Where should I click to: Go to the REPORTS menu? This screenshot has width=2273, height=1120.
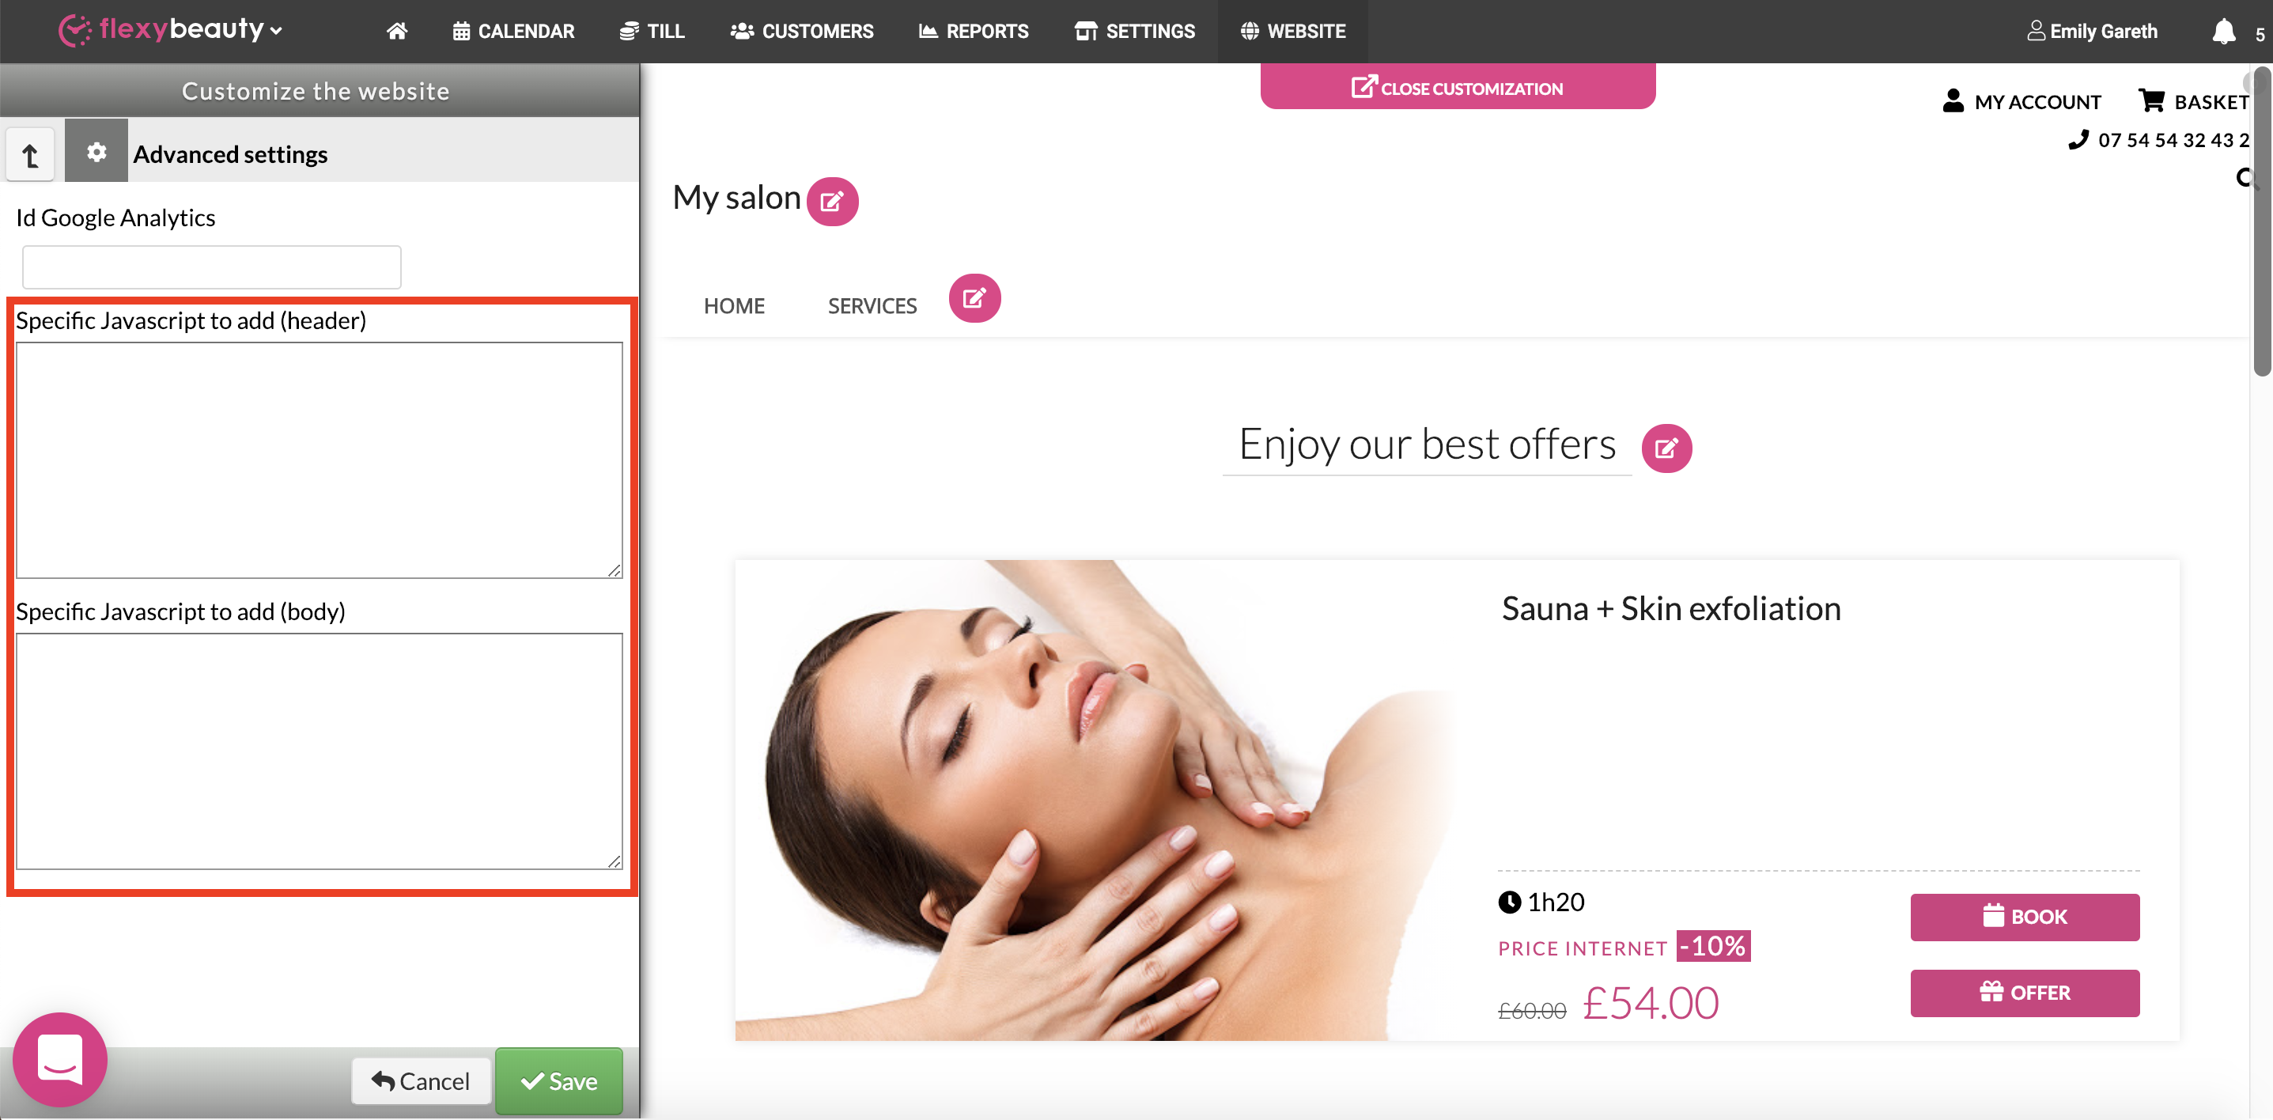974,31
